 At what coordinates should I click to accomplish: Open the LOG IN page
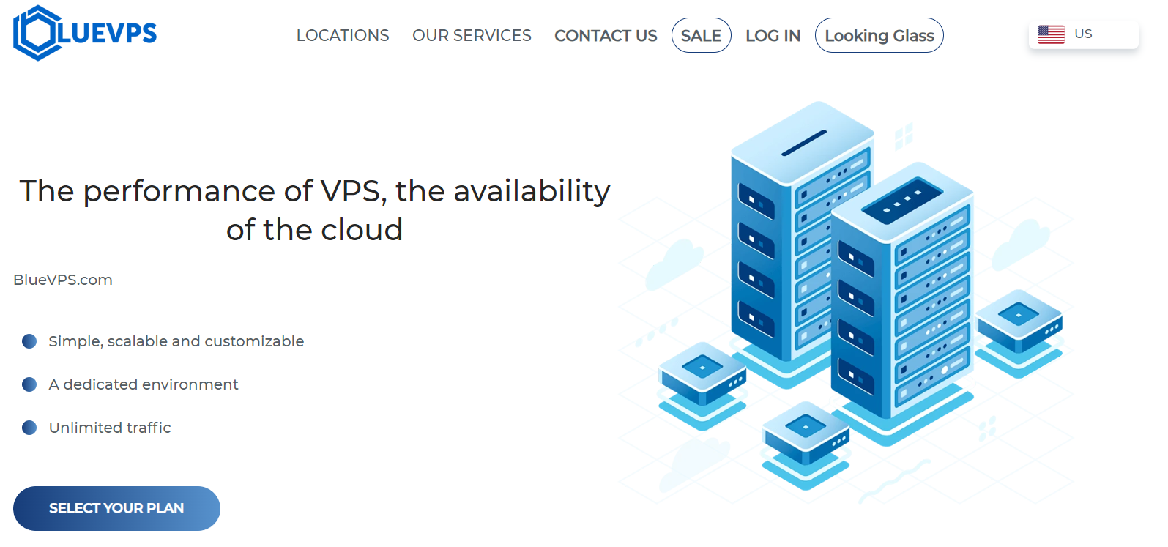tap(773, 35)
